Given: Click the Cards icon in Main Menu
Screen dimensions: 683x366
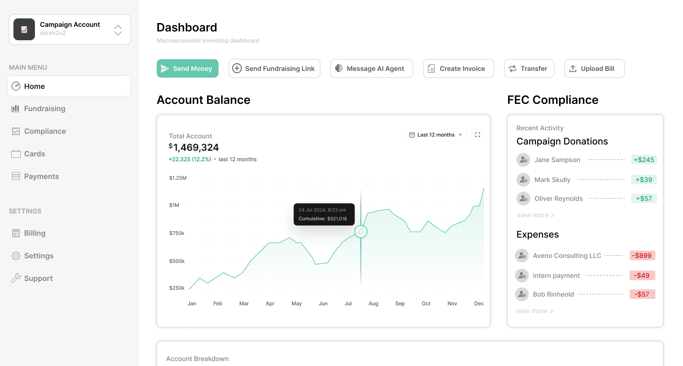Looking at the screenshot, I should [x=16, y=153].
